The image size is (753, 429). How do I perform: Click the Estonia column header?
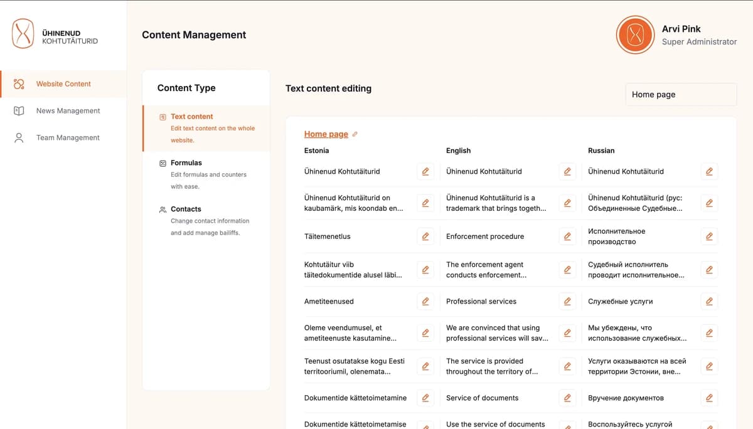(x=316, y=151)
